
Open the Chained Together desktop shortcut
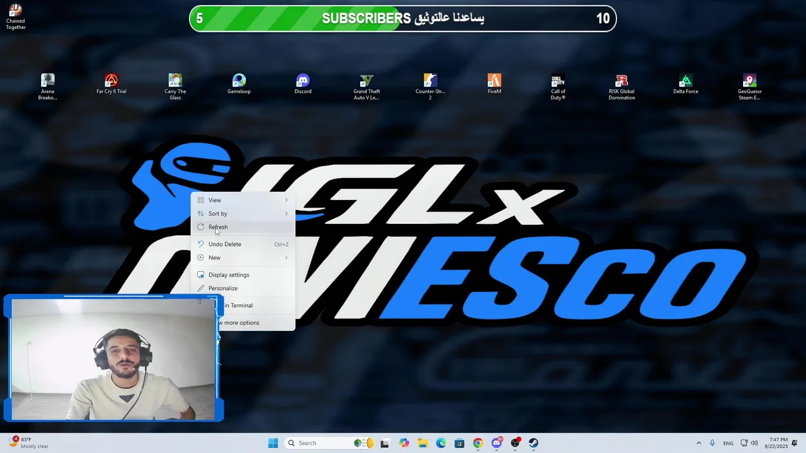[16, 17]
